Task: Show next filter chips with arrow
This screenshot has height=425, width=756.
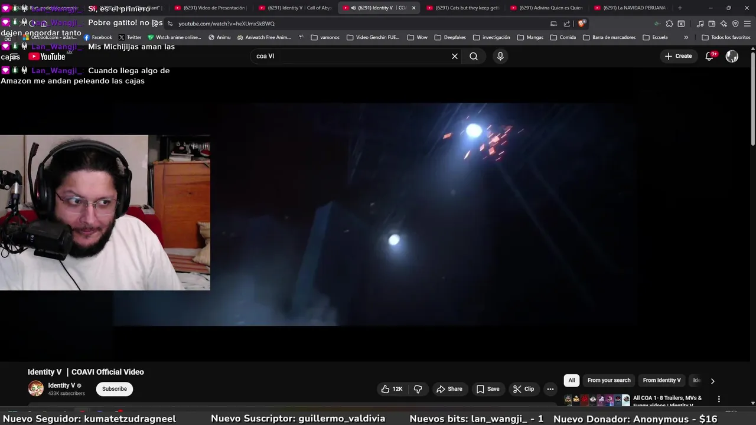Action: [712, 381]
